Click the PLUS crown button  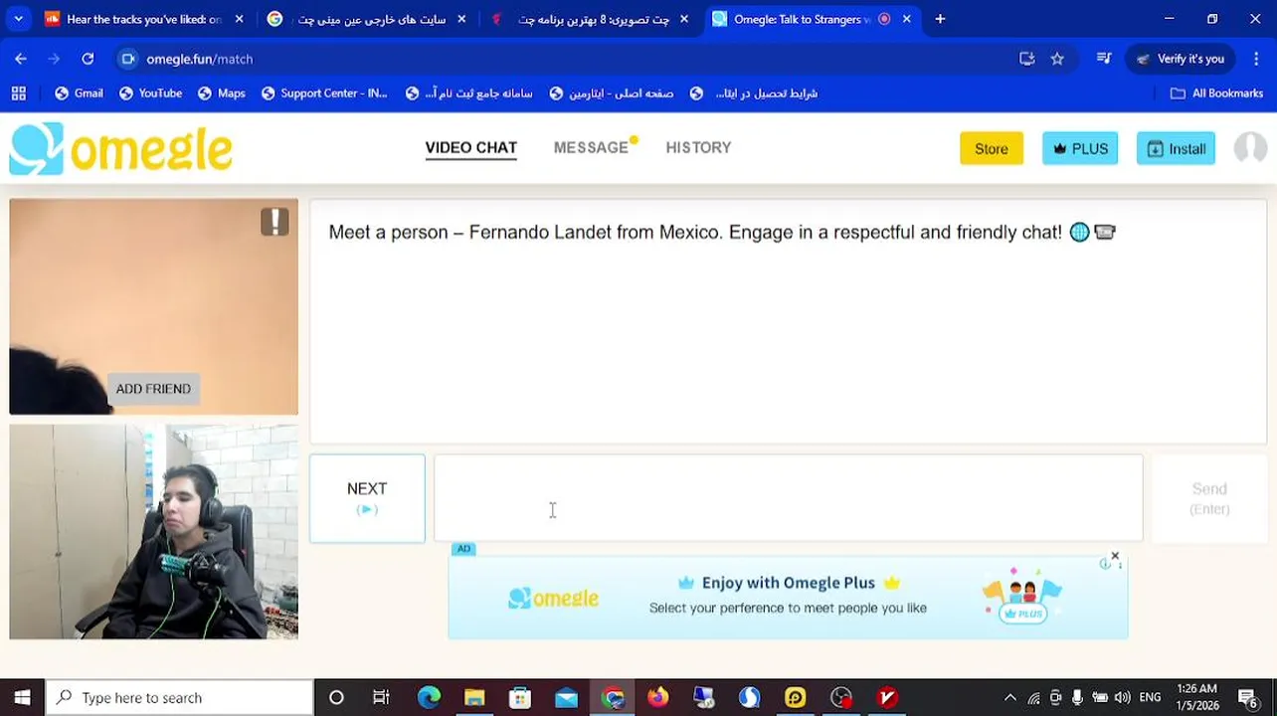pos(1080,148)
